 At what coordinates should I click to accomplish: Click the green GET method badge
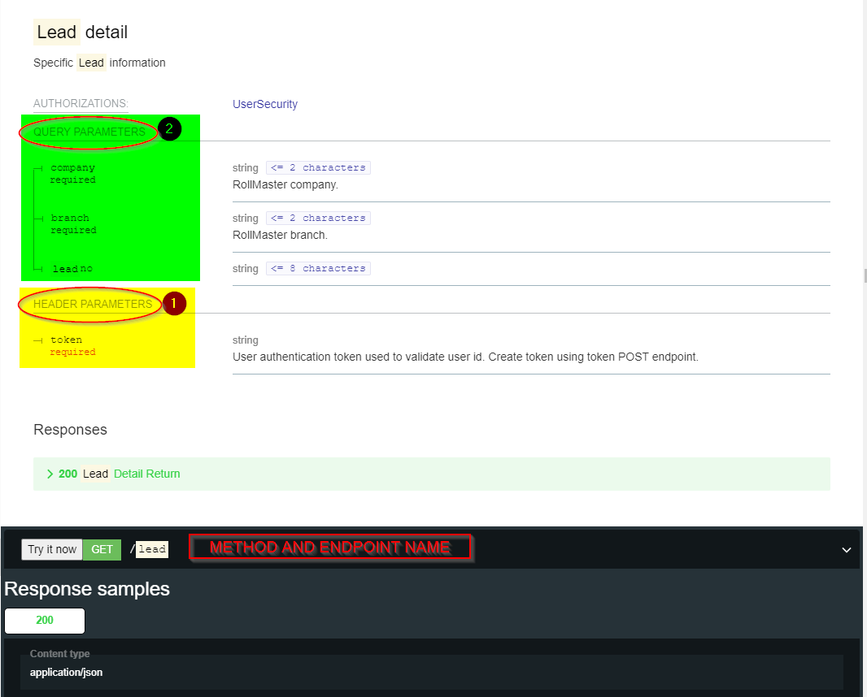click(102, 549)
